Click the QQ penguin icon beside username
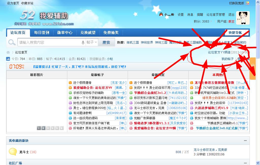 coord(161,15)
